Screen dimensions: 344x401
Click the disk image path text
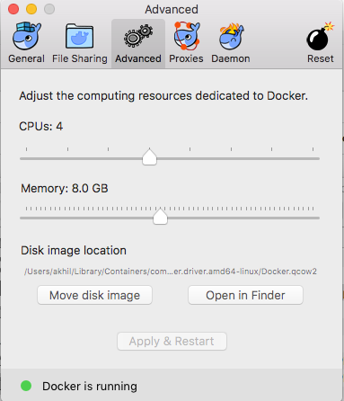(171, 272)
